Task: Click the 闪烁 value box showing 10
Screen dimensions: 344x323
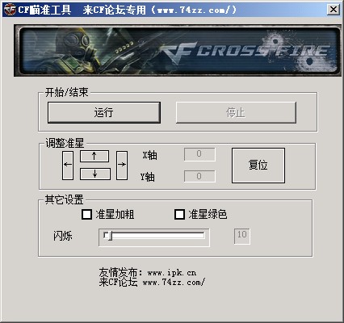Action: 242,237
